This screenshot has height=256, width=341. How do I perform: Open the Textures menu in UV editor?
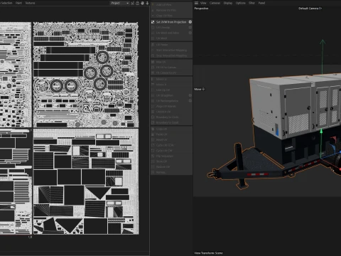(30, 3)
